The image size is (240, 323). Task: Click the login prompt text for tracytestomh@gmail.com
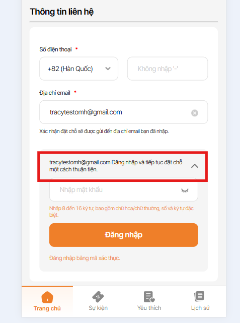(x=116, y=166)
